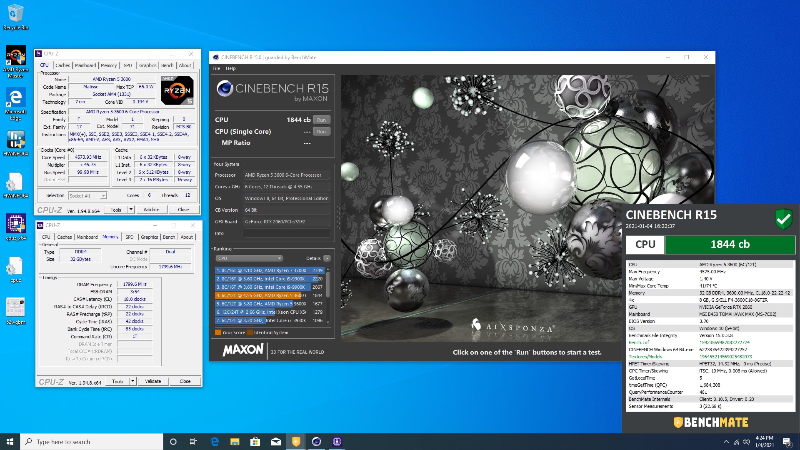Select the cpuz file desktop icon
The height and width of the screenshot is (450, 800).
coord(16,269)
